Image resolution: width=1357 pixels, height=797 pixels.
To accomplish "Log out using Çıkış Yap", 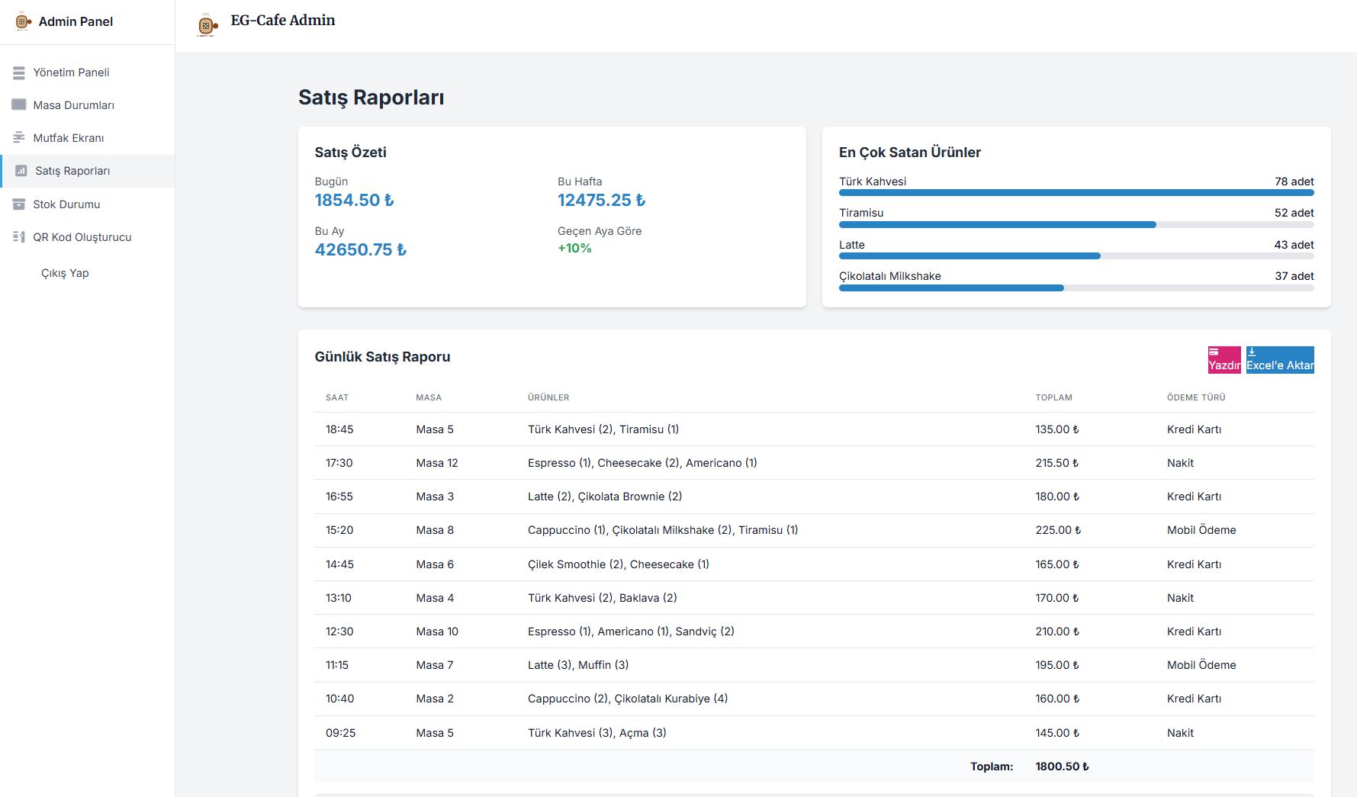I will point(65,273).
